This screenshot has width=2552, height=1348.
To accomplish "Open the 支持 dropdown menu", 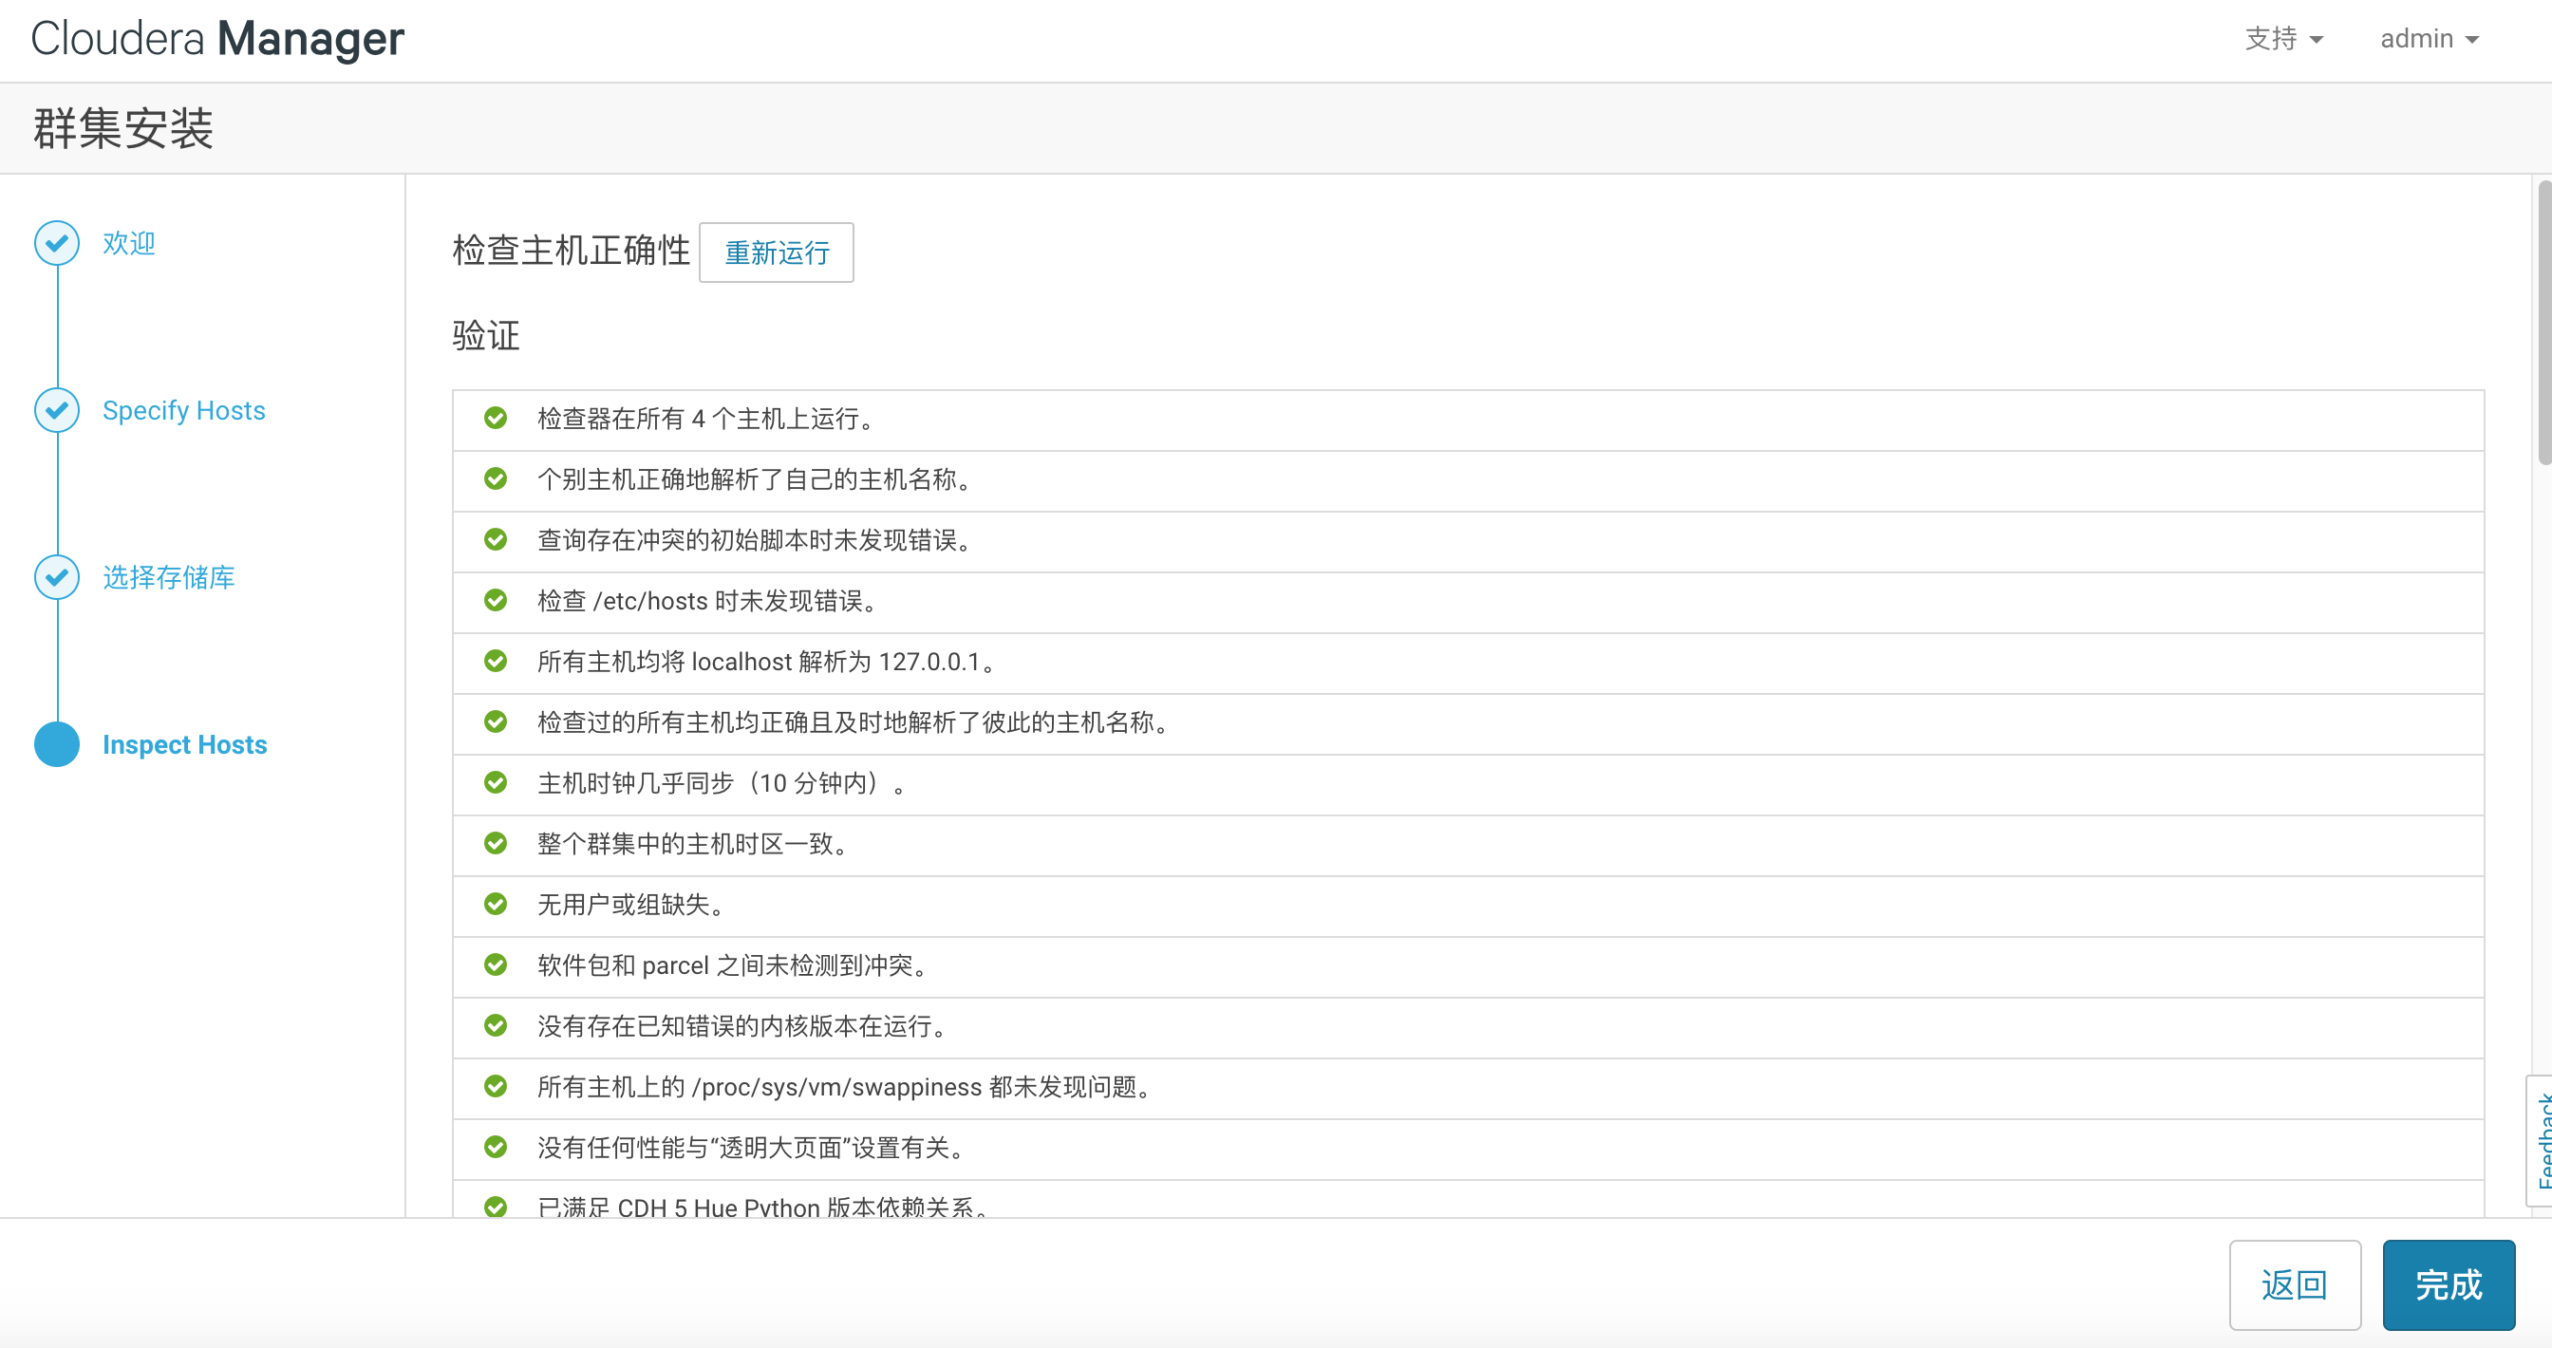I will 2283,39.
